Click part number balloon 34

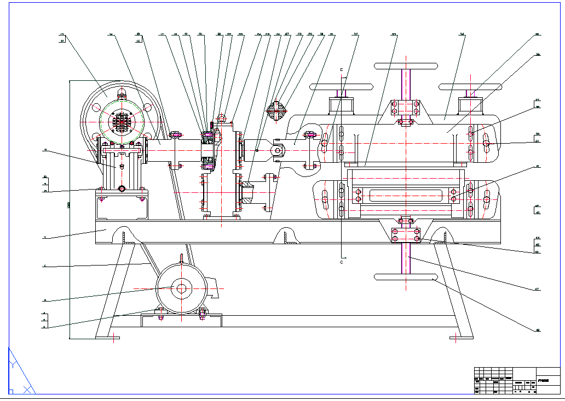point(462,34)
